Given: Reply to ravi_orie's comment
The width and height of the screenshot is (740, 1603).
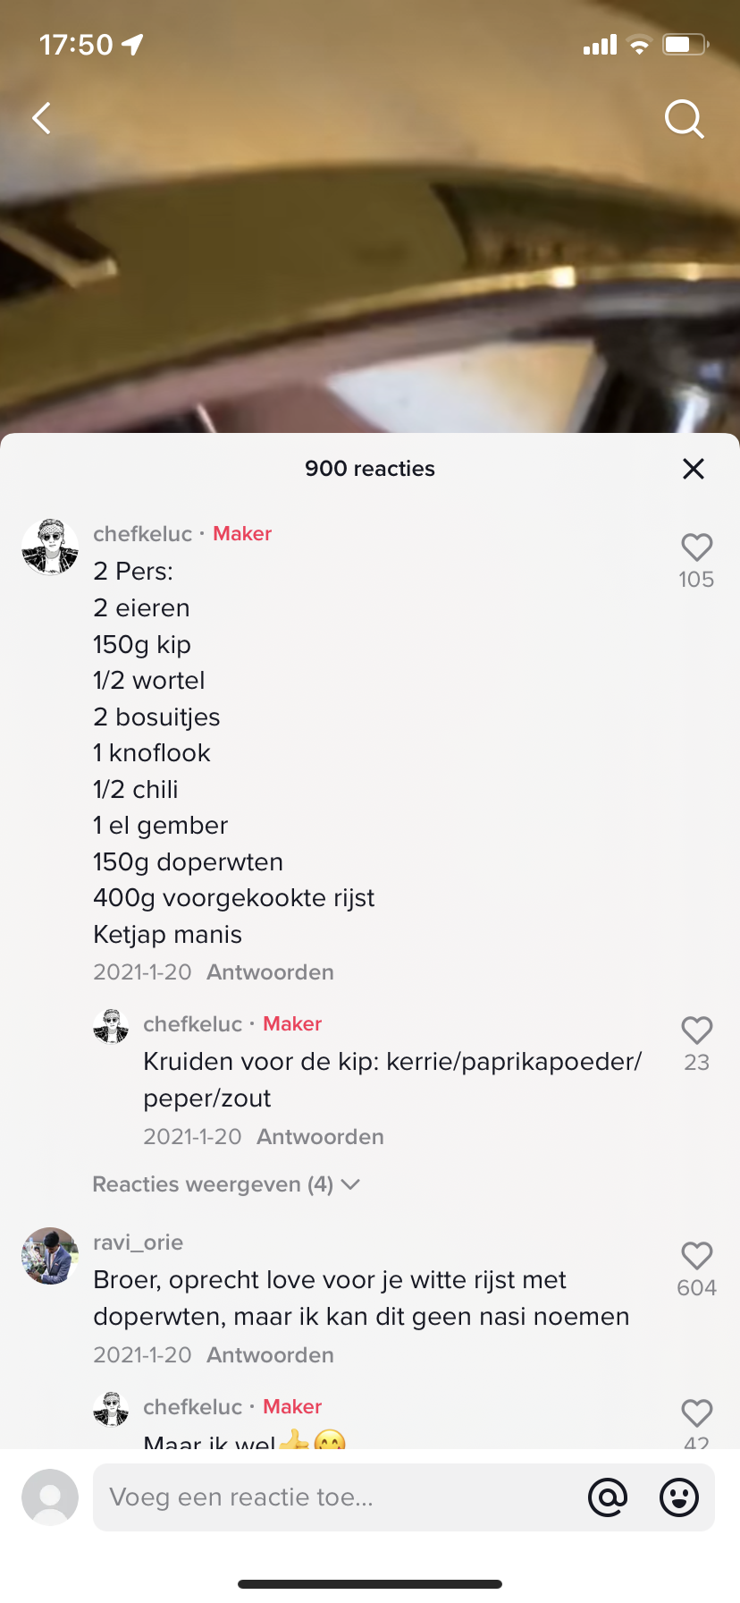Looking at the screenshot, I should (x=270, y=1355).
